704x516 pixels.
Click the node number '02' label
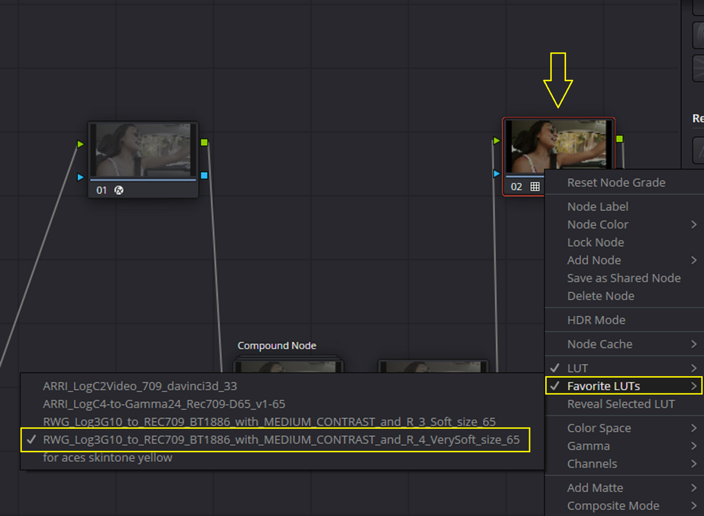[516, 186]
